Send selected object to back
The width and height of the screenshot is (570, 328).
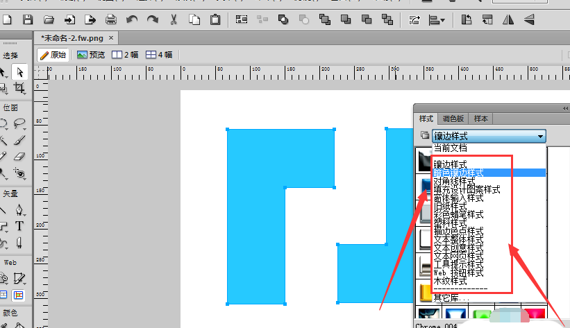point(387,19)
